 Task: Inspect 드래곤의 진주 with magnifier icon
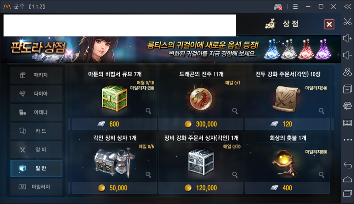tap(235, 111)
